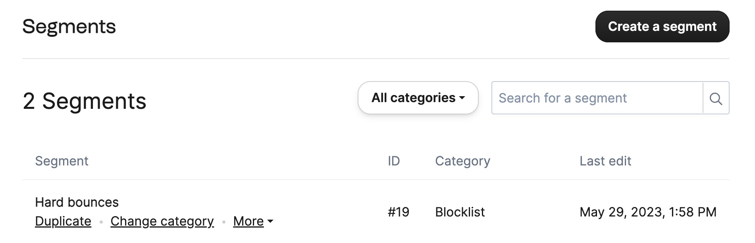This screenshot has height=243, width=755.
Task: Click the #19 segment ID
Action: point(398,212)
